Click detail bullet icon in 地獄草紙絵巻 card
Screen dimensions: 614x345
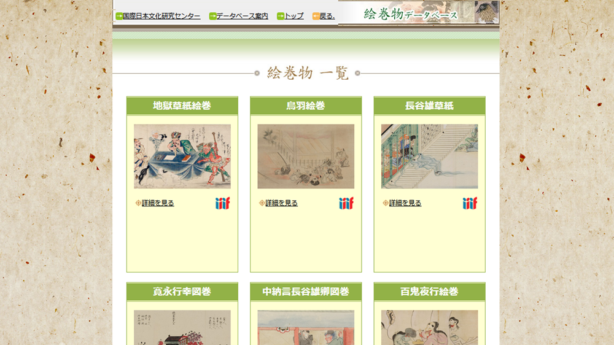point(138,203)
